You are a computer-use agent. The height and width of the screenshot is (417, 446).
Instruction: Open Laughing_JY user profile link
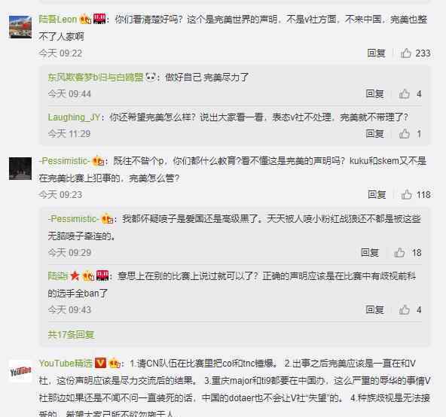(74, 117)
